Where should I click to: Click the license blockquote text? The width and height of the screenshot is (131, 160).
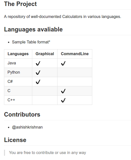coord(47,153)
